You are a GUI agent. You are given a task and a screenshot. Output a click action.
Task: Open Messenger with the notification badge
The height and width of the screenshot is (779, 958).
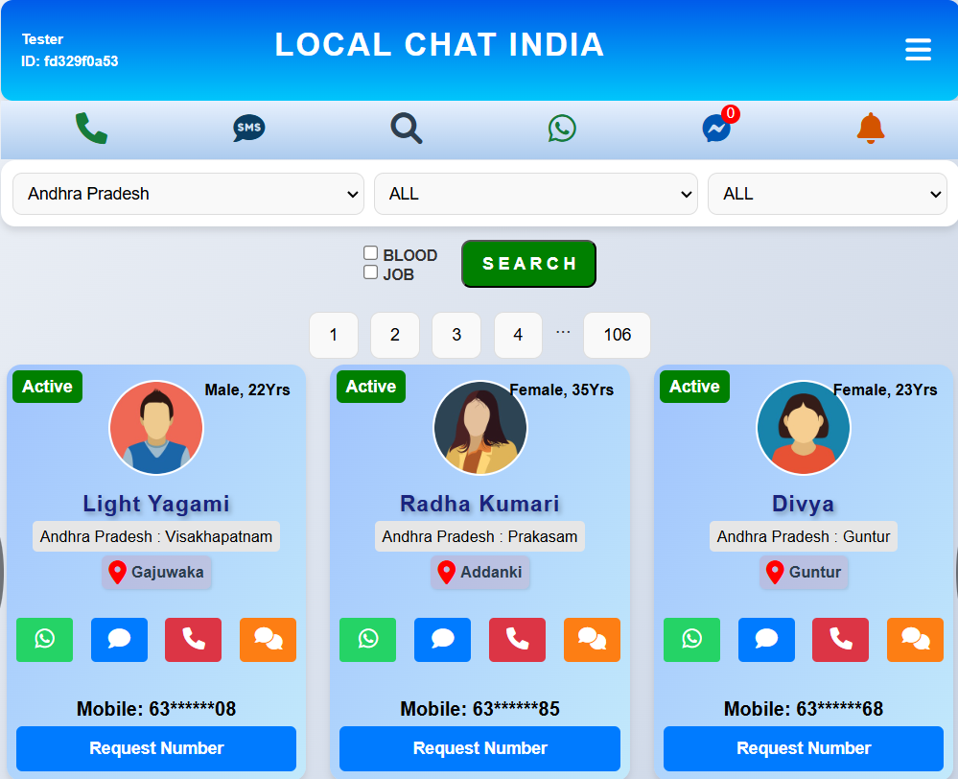click(x=716, y=128)
